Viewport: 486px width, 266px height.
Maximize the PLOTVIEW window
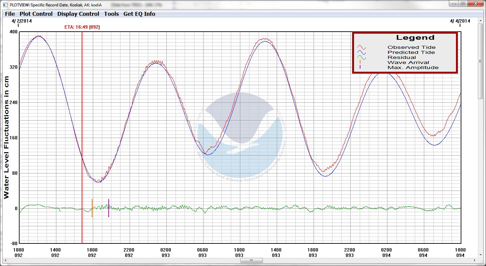point(463,3)
